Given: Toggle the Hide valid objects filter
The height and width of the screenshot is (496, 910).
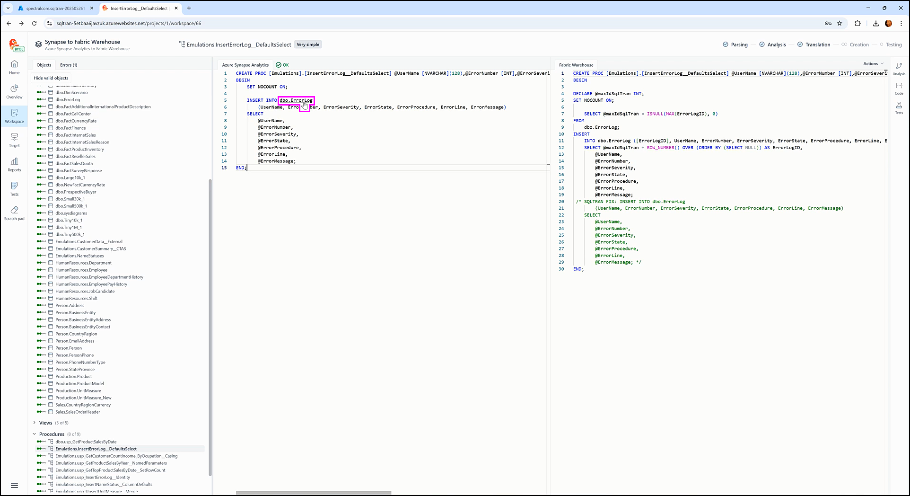Looking at the screenshot, I should (51, 78).
